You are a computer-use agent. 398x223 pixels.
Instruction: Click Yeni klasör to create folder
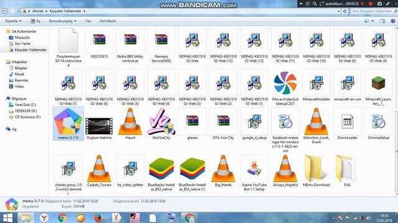click(108, 21)
